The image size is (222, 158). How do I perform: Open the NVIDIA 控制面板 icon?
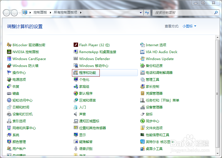(x=9, y=52)
